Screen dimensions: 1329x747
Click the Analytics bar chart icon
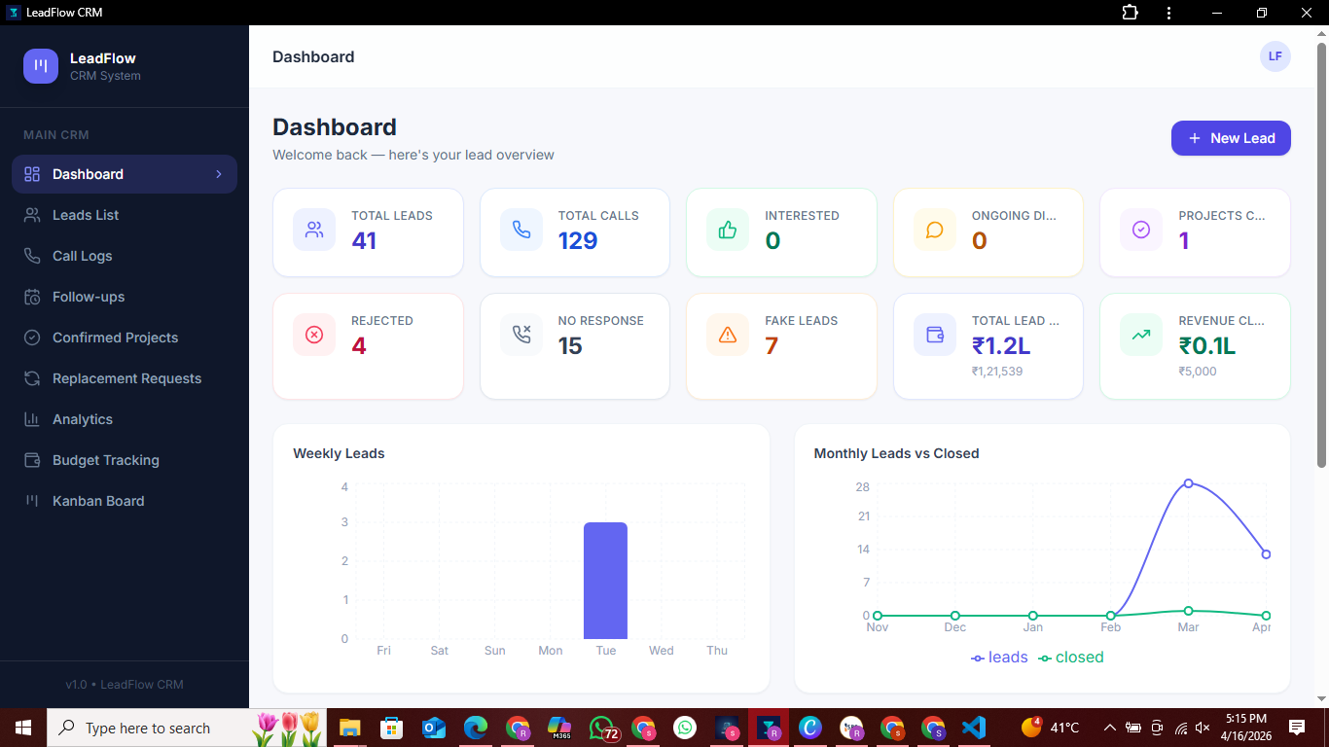tap(32, 419)
